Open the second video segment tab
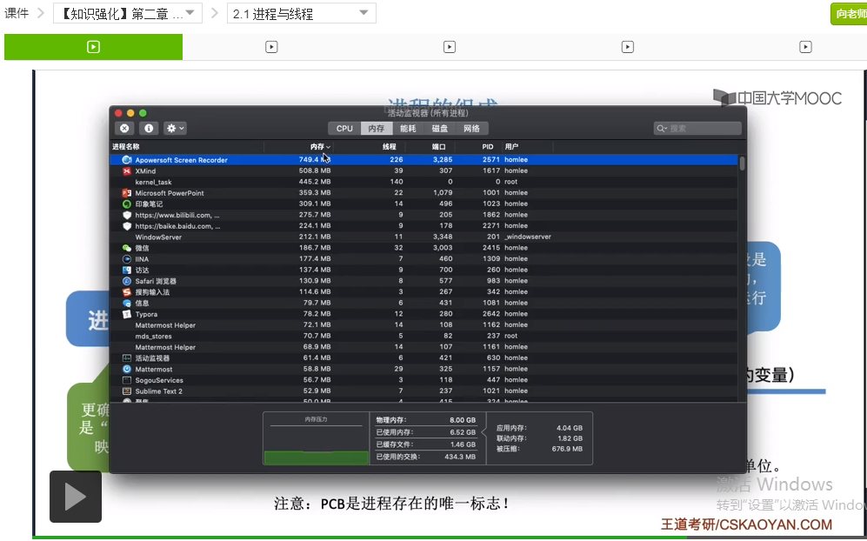867x541 pixels. click(x=271, y=47)
